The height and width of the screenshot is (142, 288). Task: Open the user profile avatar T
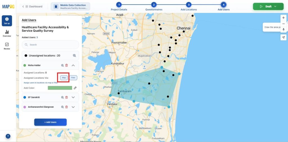point(8,136)
